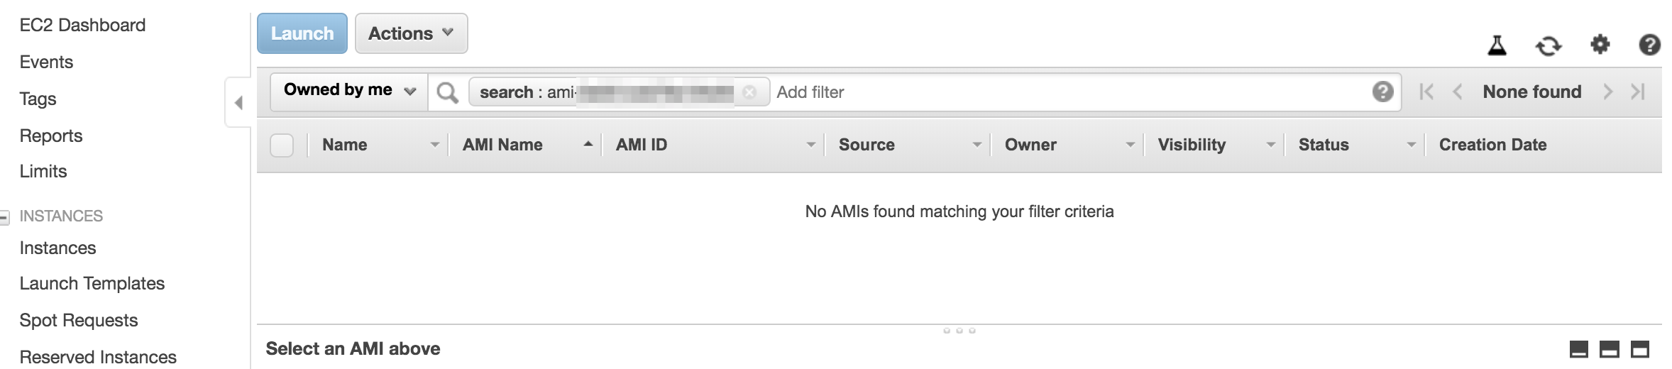Collapse the INSTANCES section

pyautogui.click(x=4, y=217)
